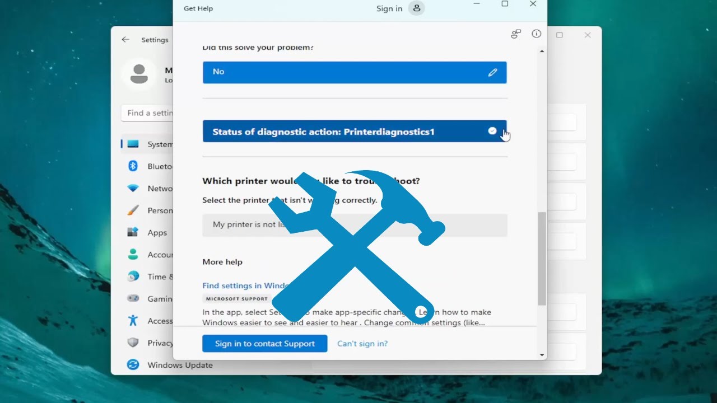Choose the "My printer is not listed" option
This screenshot has width=717, height=403.
click(x=355, y=224)
